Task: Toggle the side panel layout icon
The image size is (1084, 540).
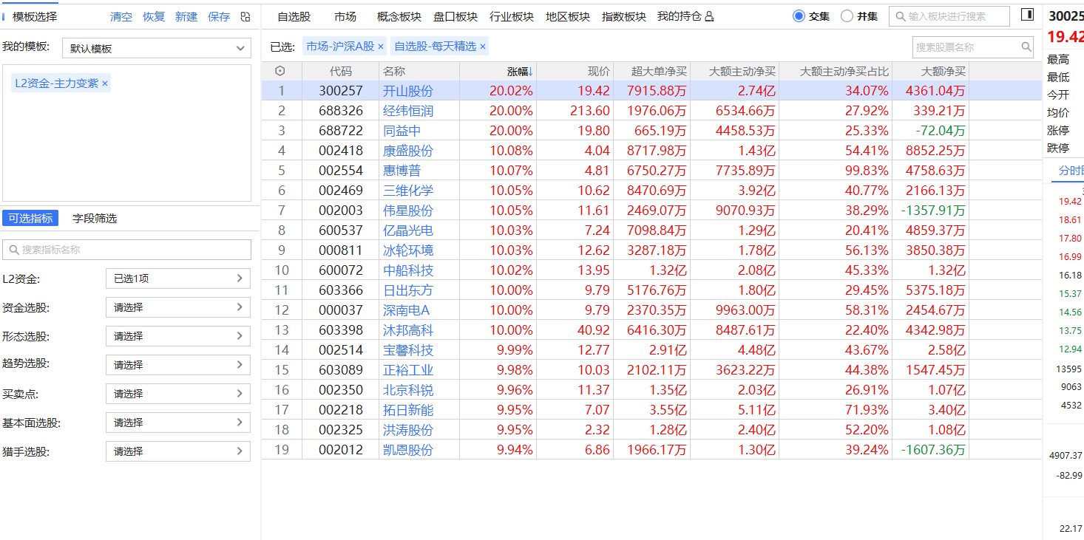Action: pos(1027,15)
